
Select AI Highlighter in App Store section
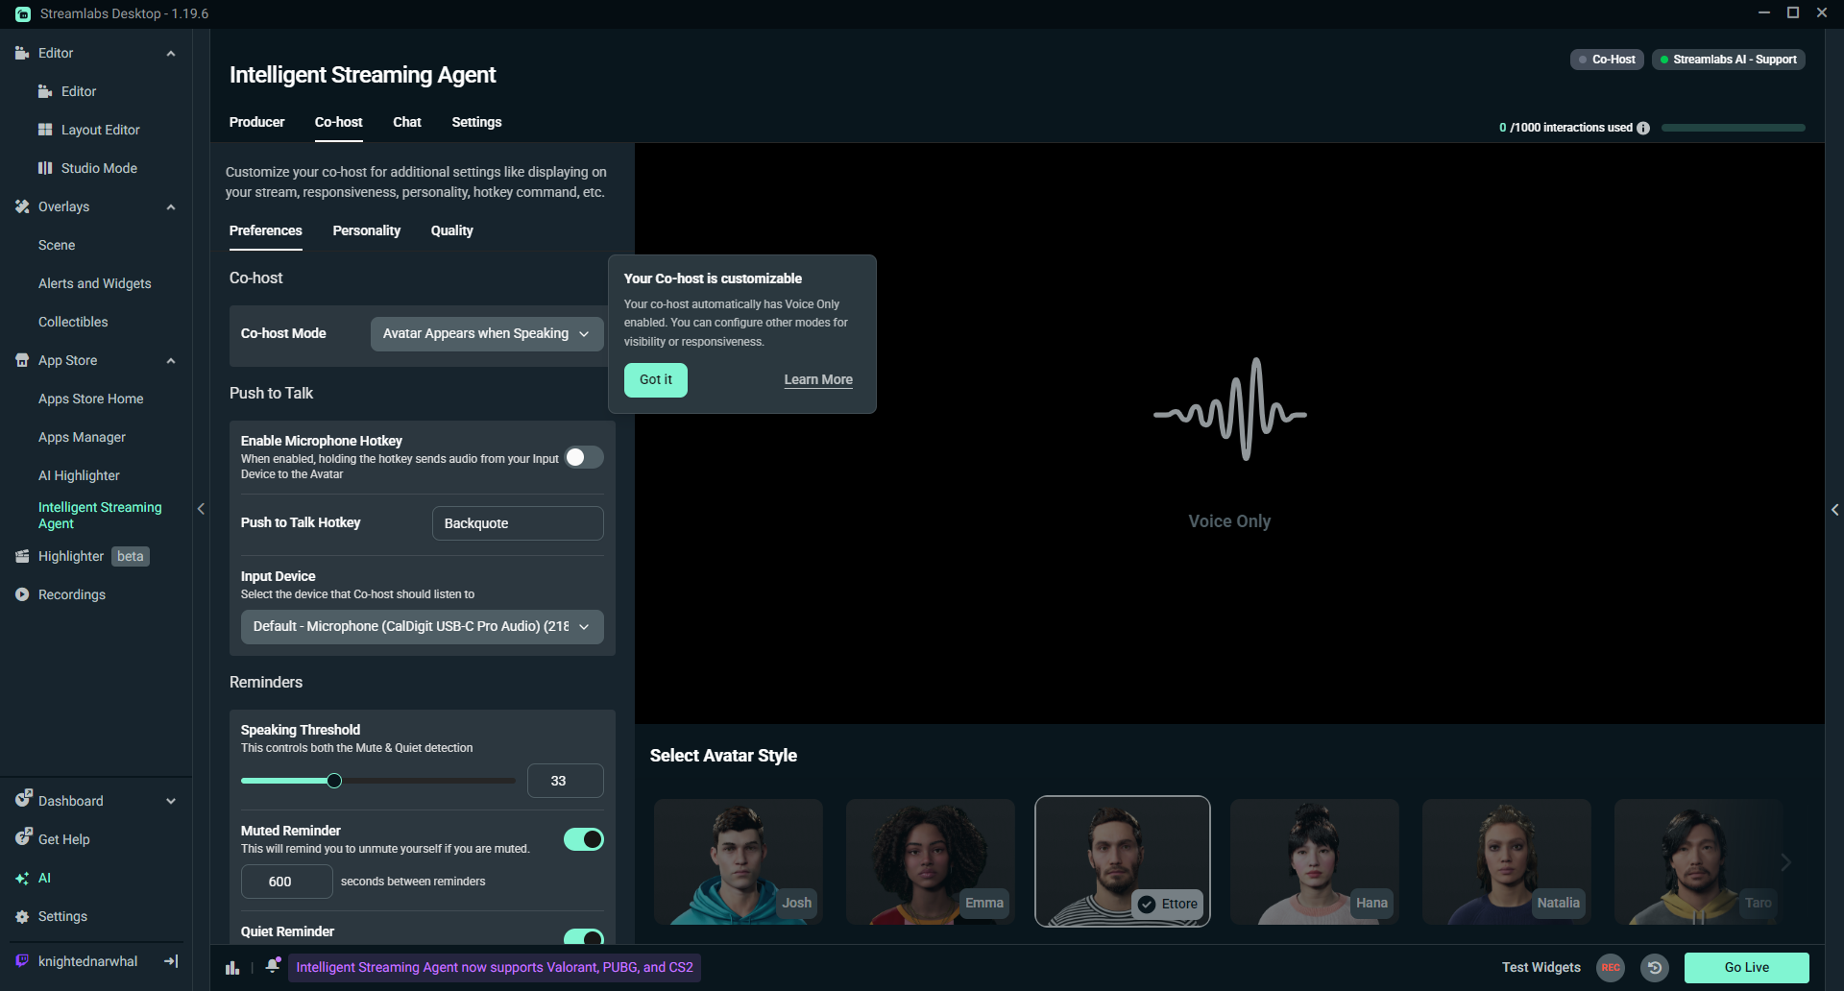(x=80, y=475)
